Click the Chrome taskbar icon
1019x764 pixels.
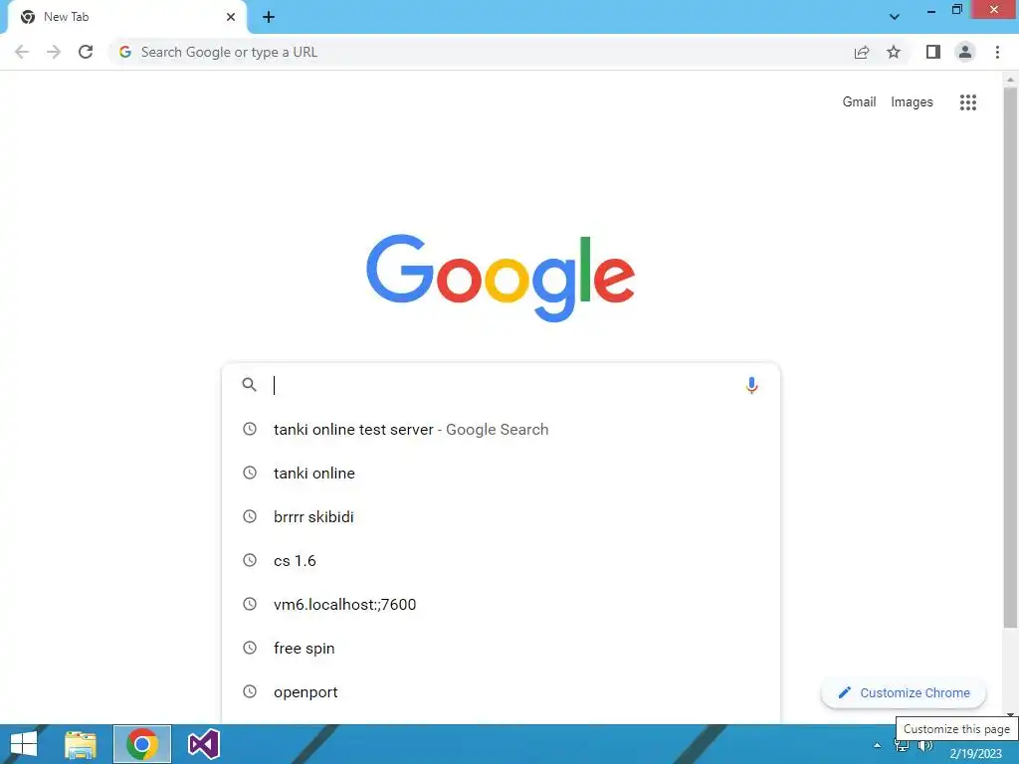141,744
